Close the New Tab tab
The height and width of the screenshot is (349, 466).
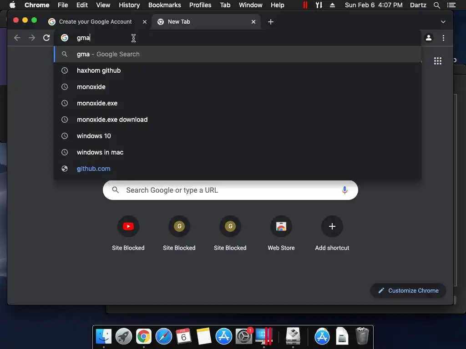click(x=253, y=22)
